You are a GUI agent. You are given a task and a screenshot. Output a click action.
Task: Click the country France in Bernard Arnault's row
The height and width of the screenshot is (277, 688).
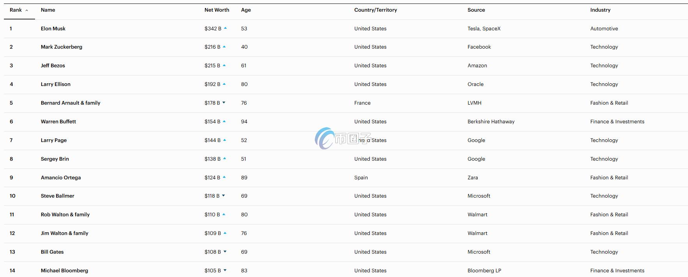tap(362, 103)
